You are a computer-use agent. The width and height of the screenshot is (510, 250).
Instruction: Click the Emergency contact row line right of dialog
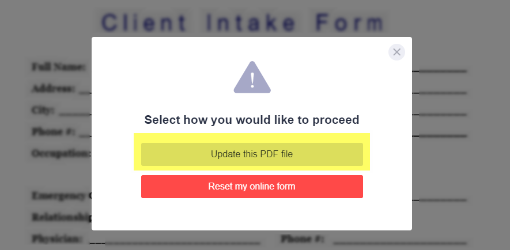coord(440,200)
